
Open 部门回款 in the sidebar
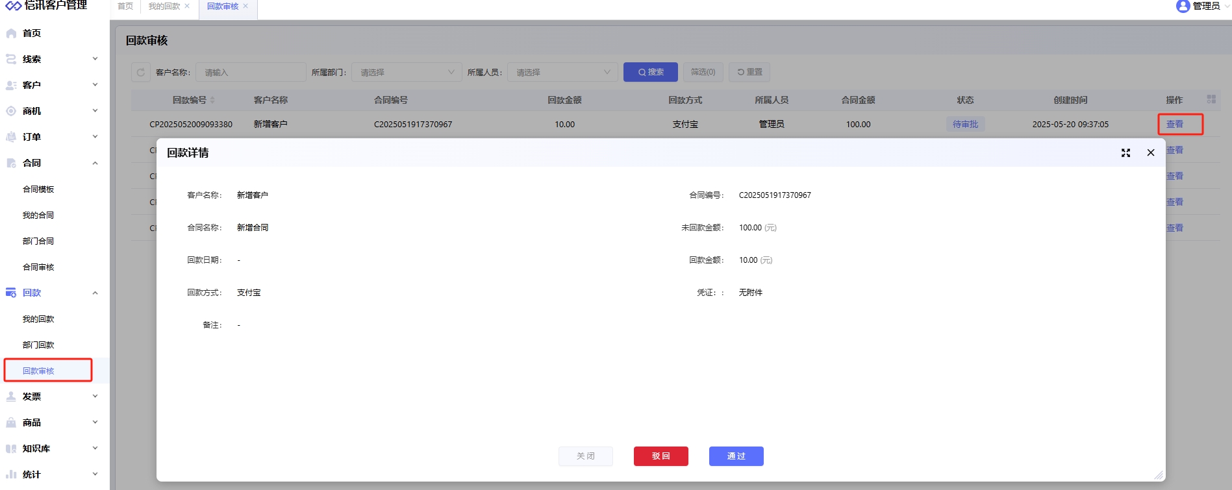38,345
